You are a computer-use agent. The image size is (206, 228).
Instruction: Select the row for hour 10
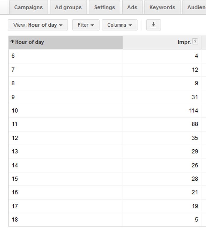[105, 111]
